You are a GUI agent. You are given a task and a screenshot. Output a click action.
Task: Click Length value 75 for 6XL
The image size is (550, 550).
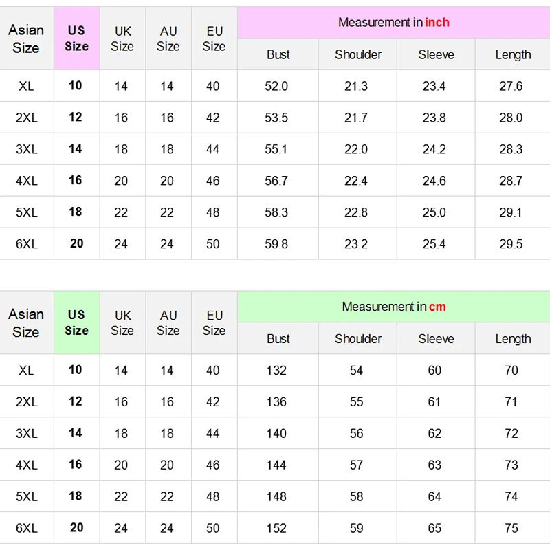(511, 528)
